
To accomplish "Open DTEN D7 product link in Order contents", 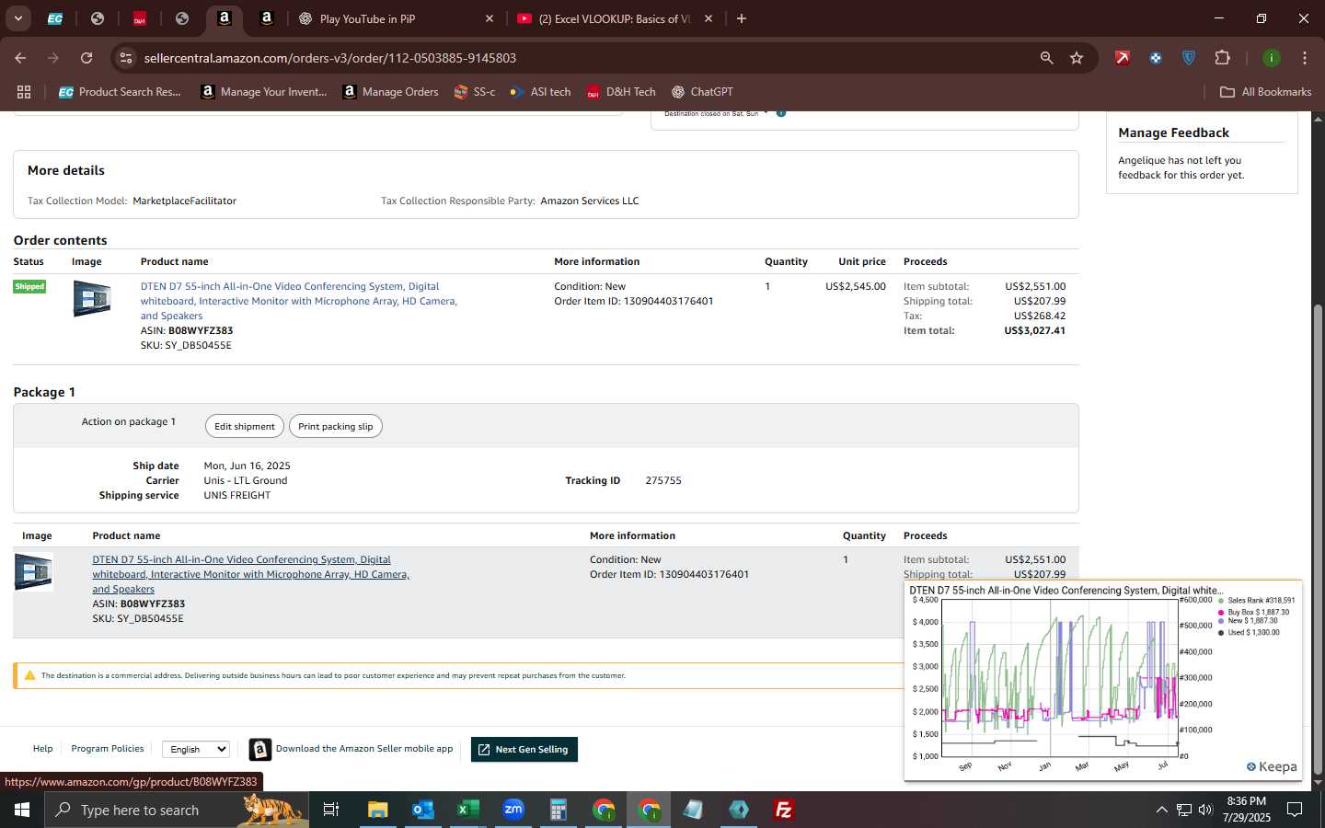I will (298, 301).
